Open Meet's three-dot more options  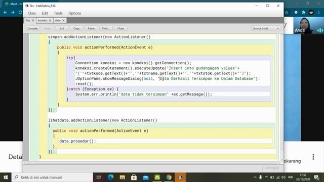(313, 157)
